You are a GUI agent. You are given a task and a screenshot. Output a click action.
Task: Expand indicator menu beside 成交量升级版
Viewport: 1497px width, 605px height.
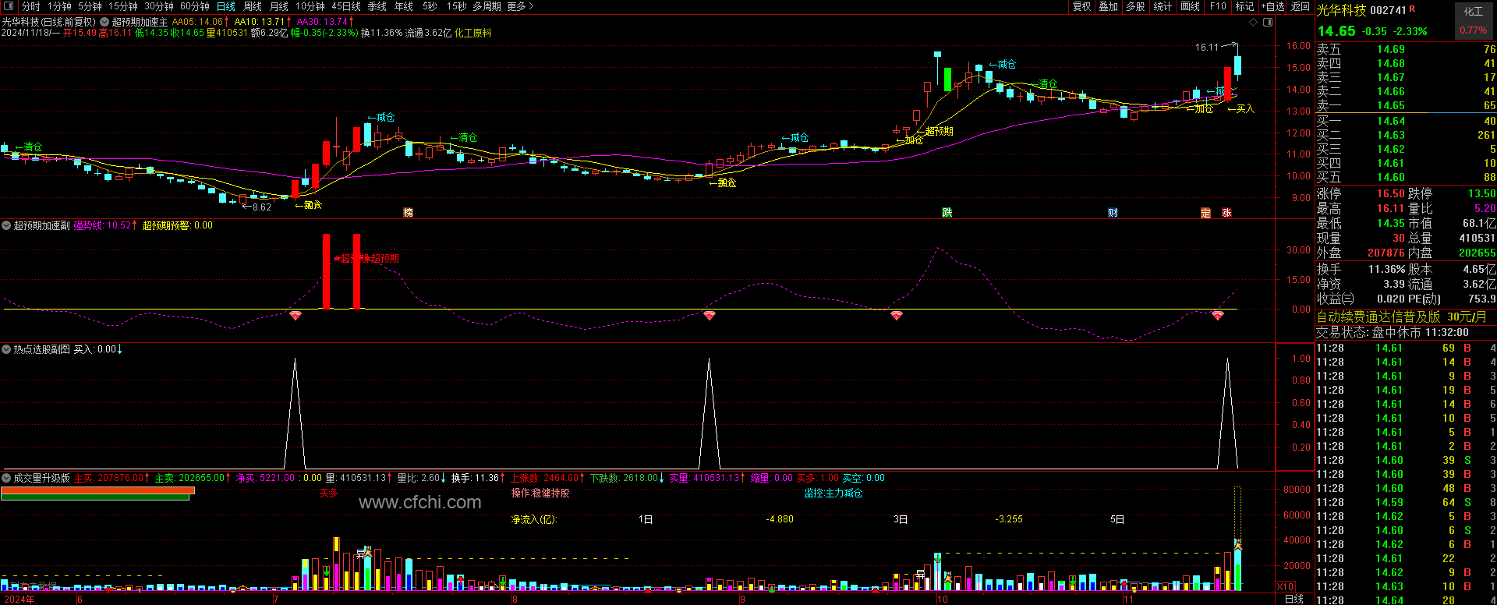[x=7, y=478]
